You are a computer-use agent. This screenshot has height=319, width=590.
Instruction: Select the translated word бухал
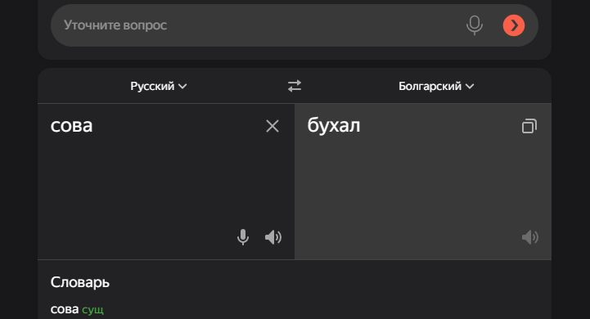334,125
